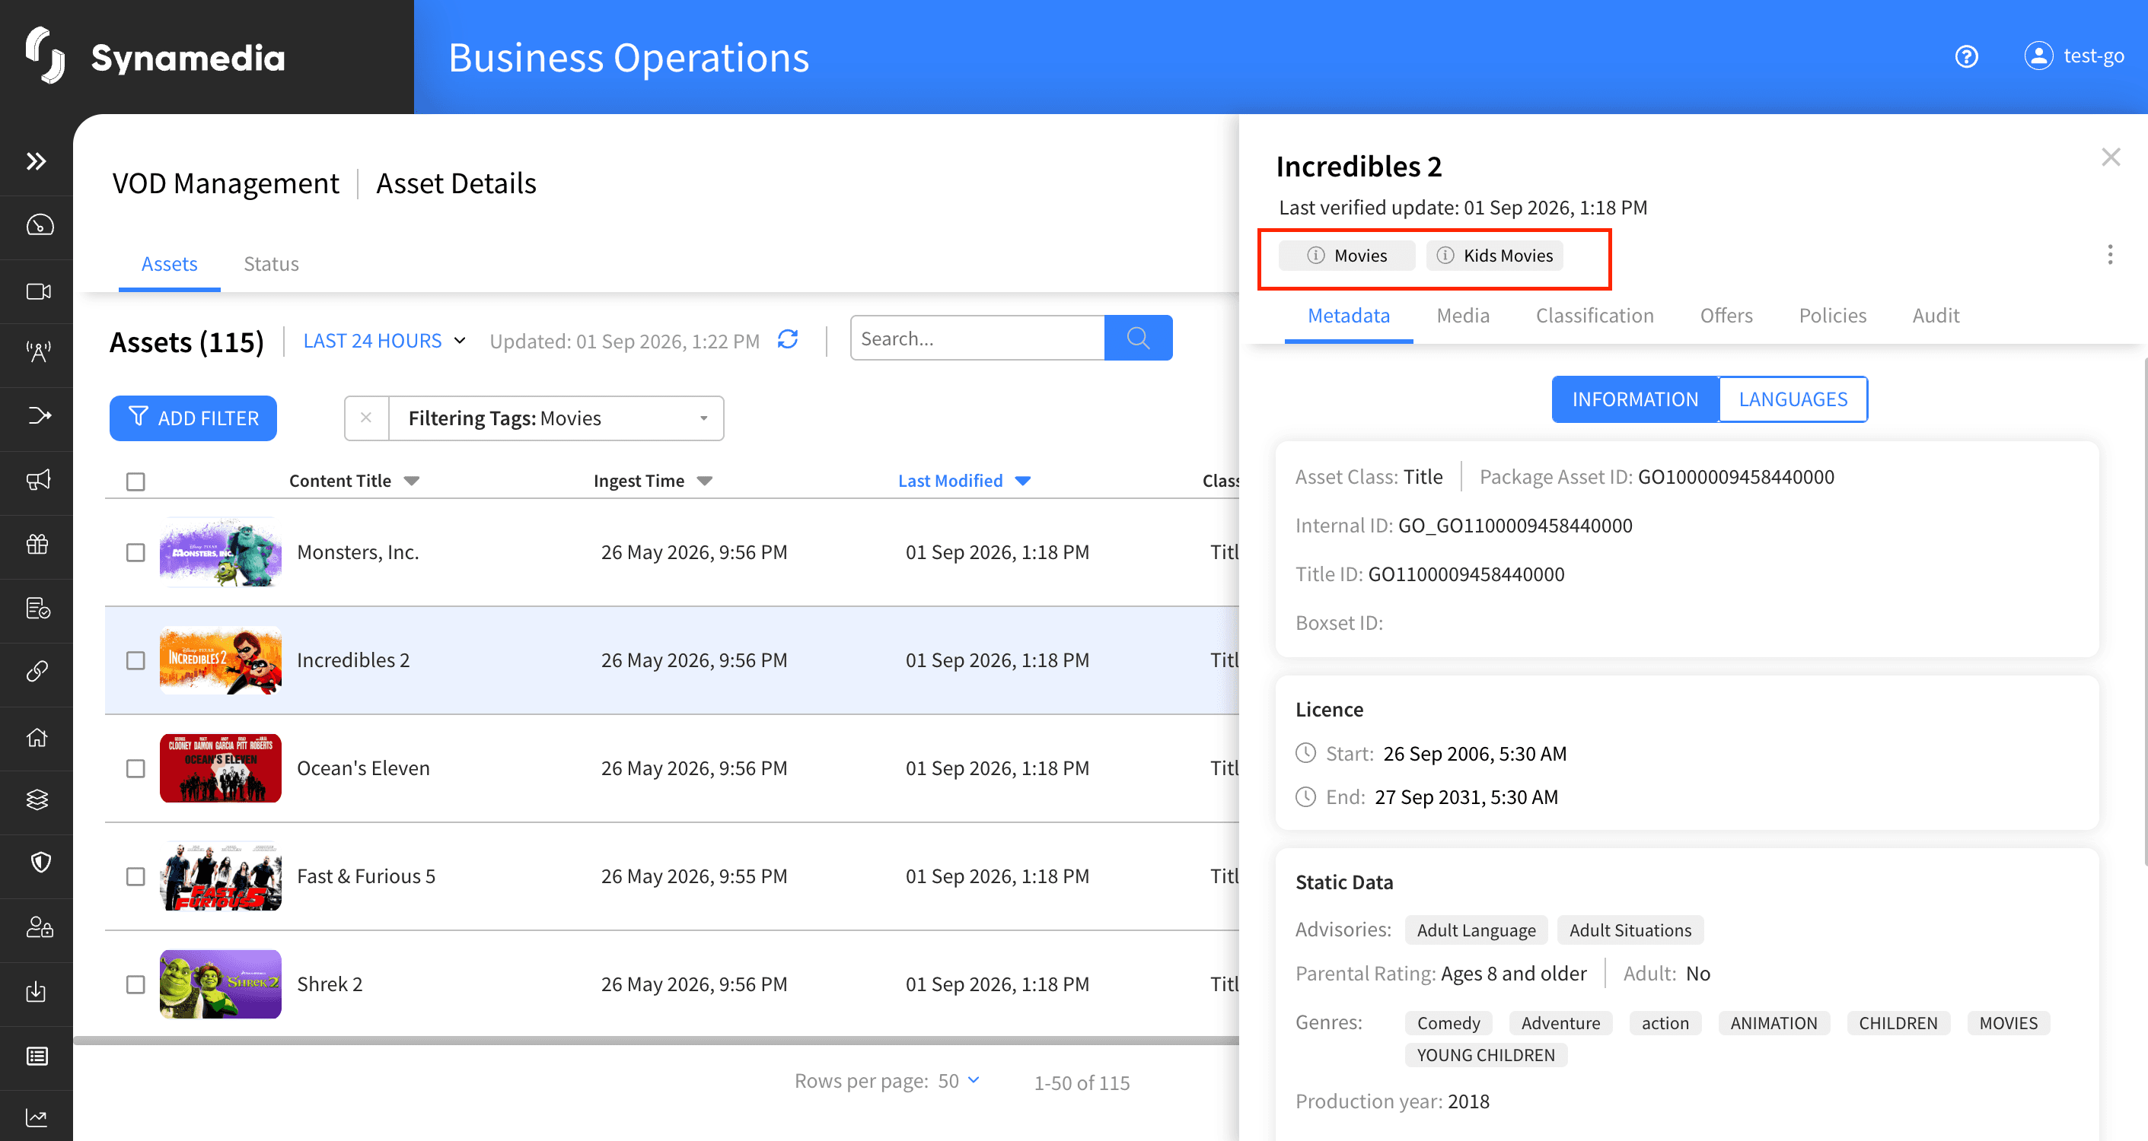Screen dimensions: 2148x1141
Task: Check the Fast & Furious 5 row checkbox
Action: click(x=135, y=877)
